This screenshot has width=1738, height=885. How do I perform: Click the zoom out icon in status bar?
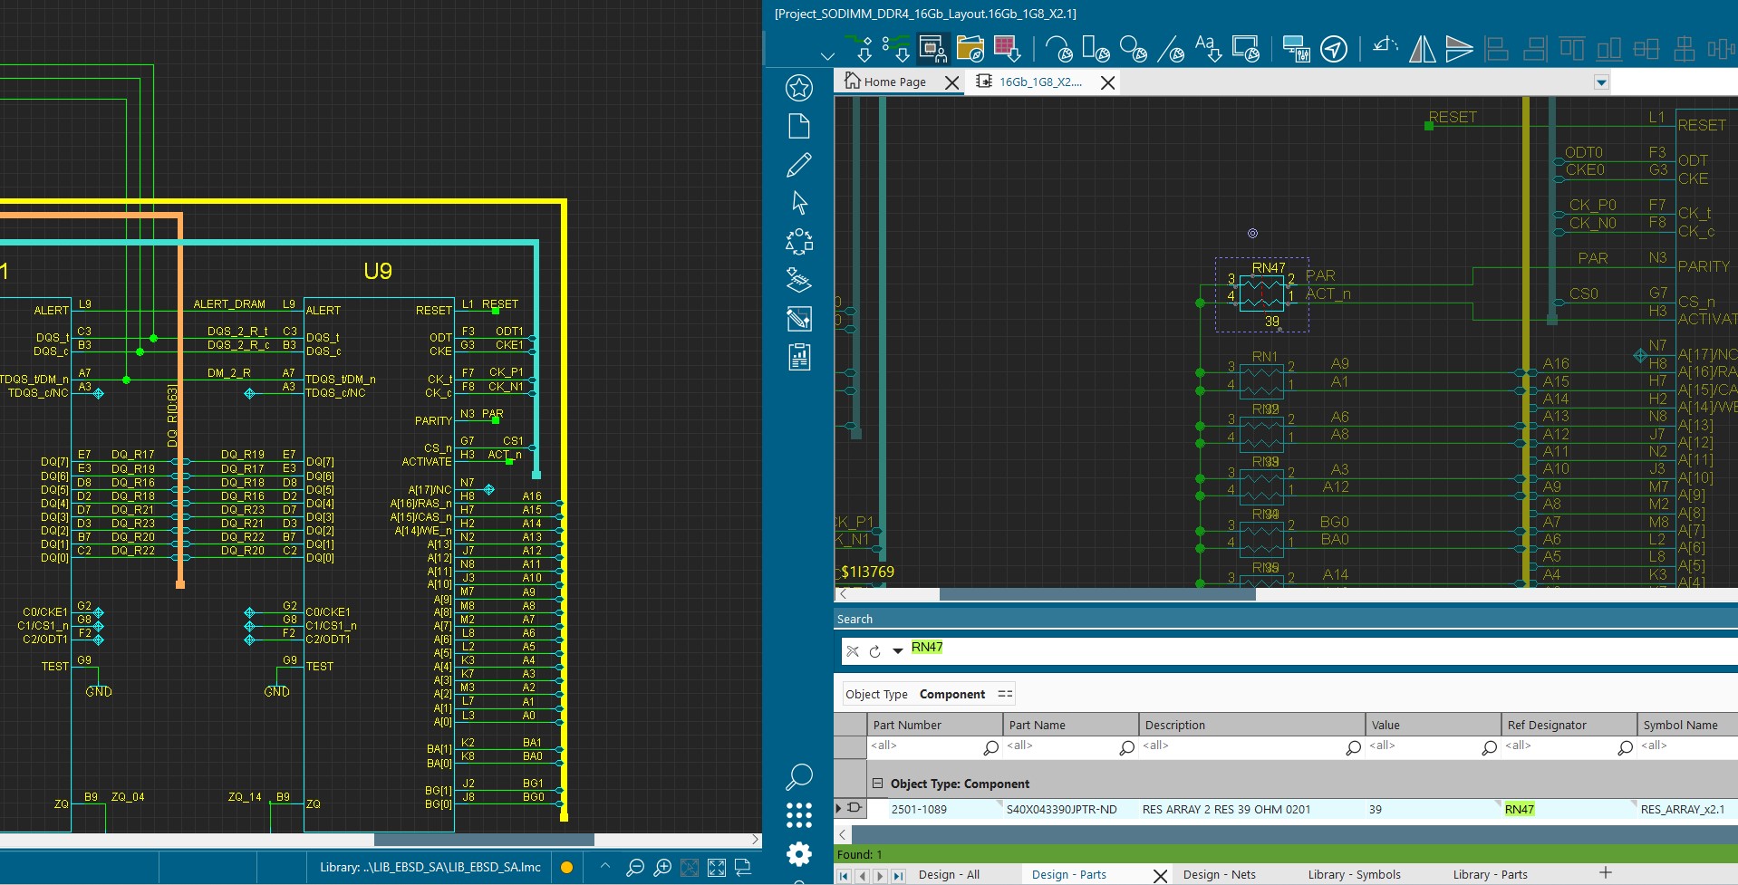(x=635, y=868)
